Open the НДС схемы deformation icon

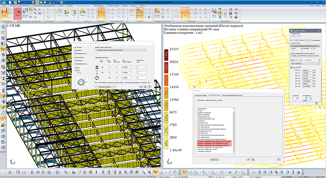(x=4, y=13)
